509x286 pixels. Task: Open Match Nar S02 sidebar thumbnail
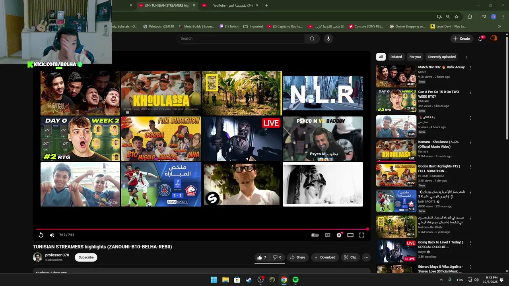(396, 76)
